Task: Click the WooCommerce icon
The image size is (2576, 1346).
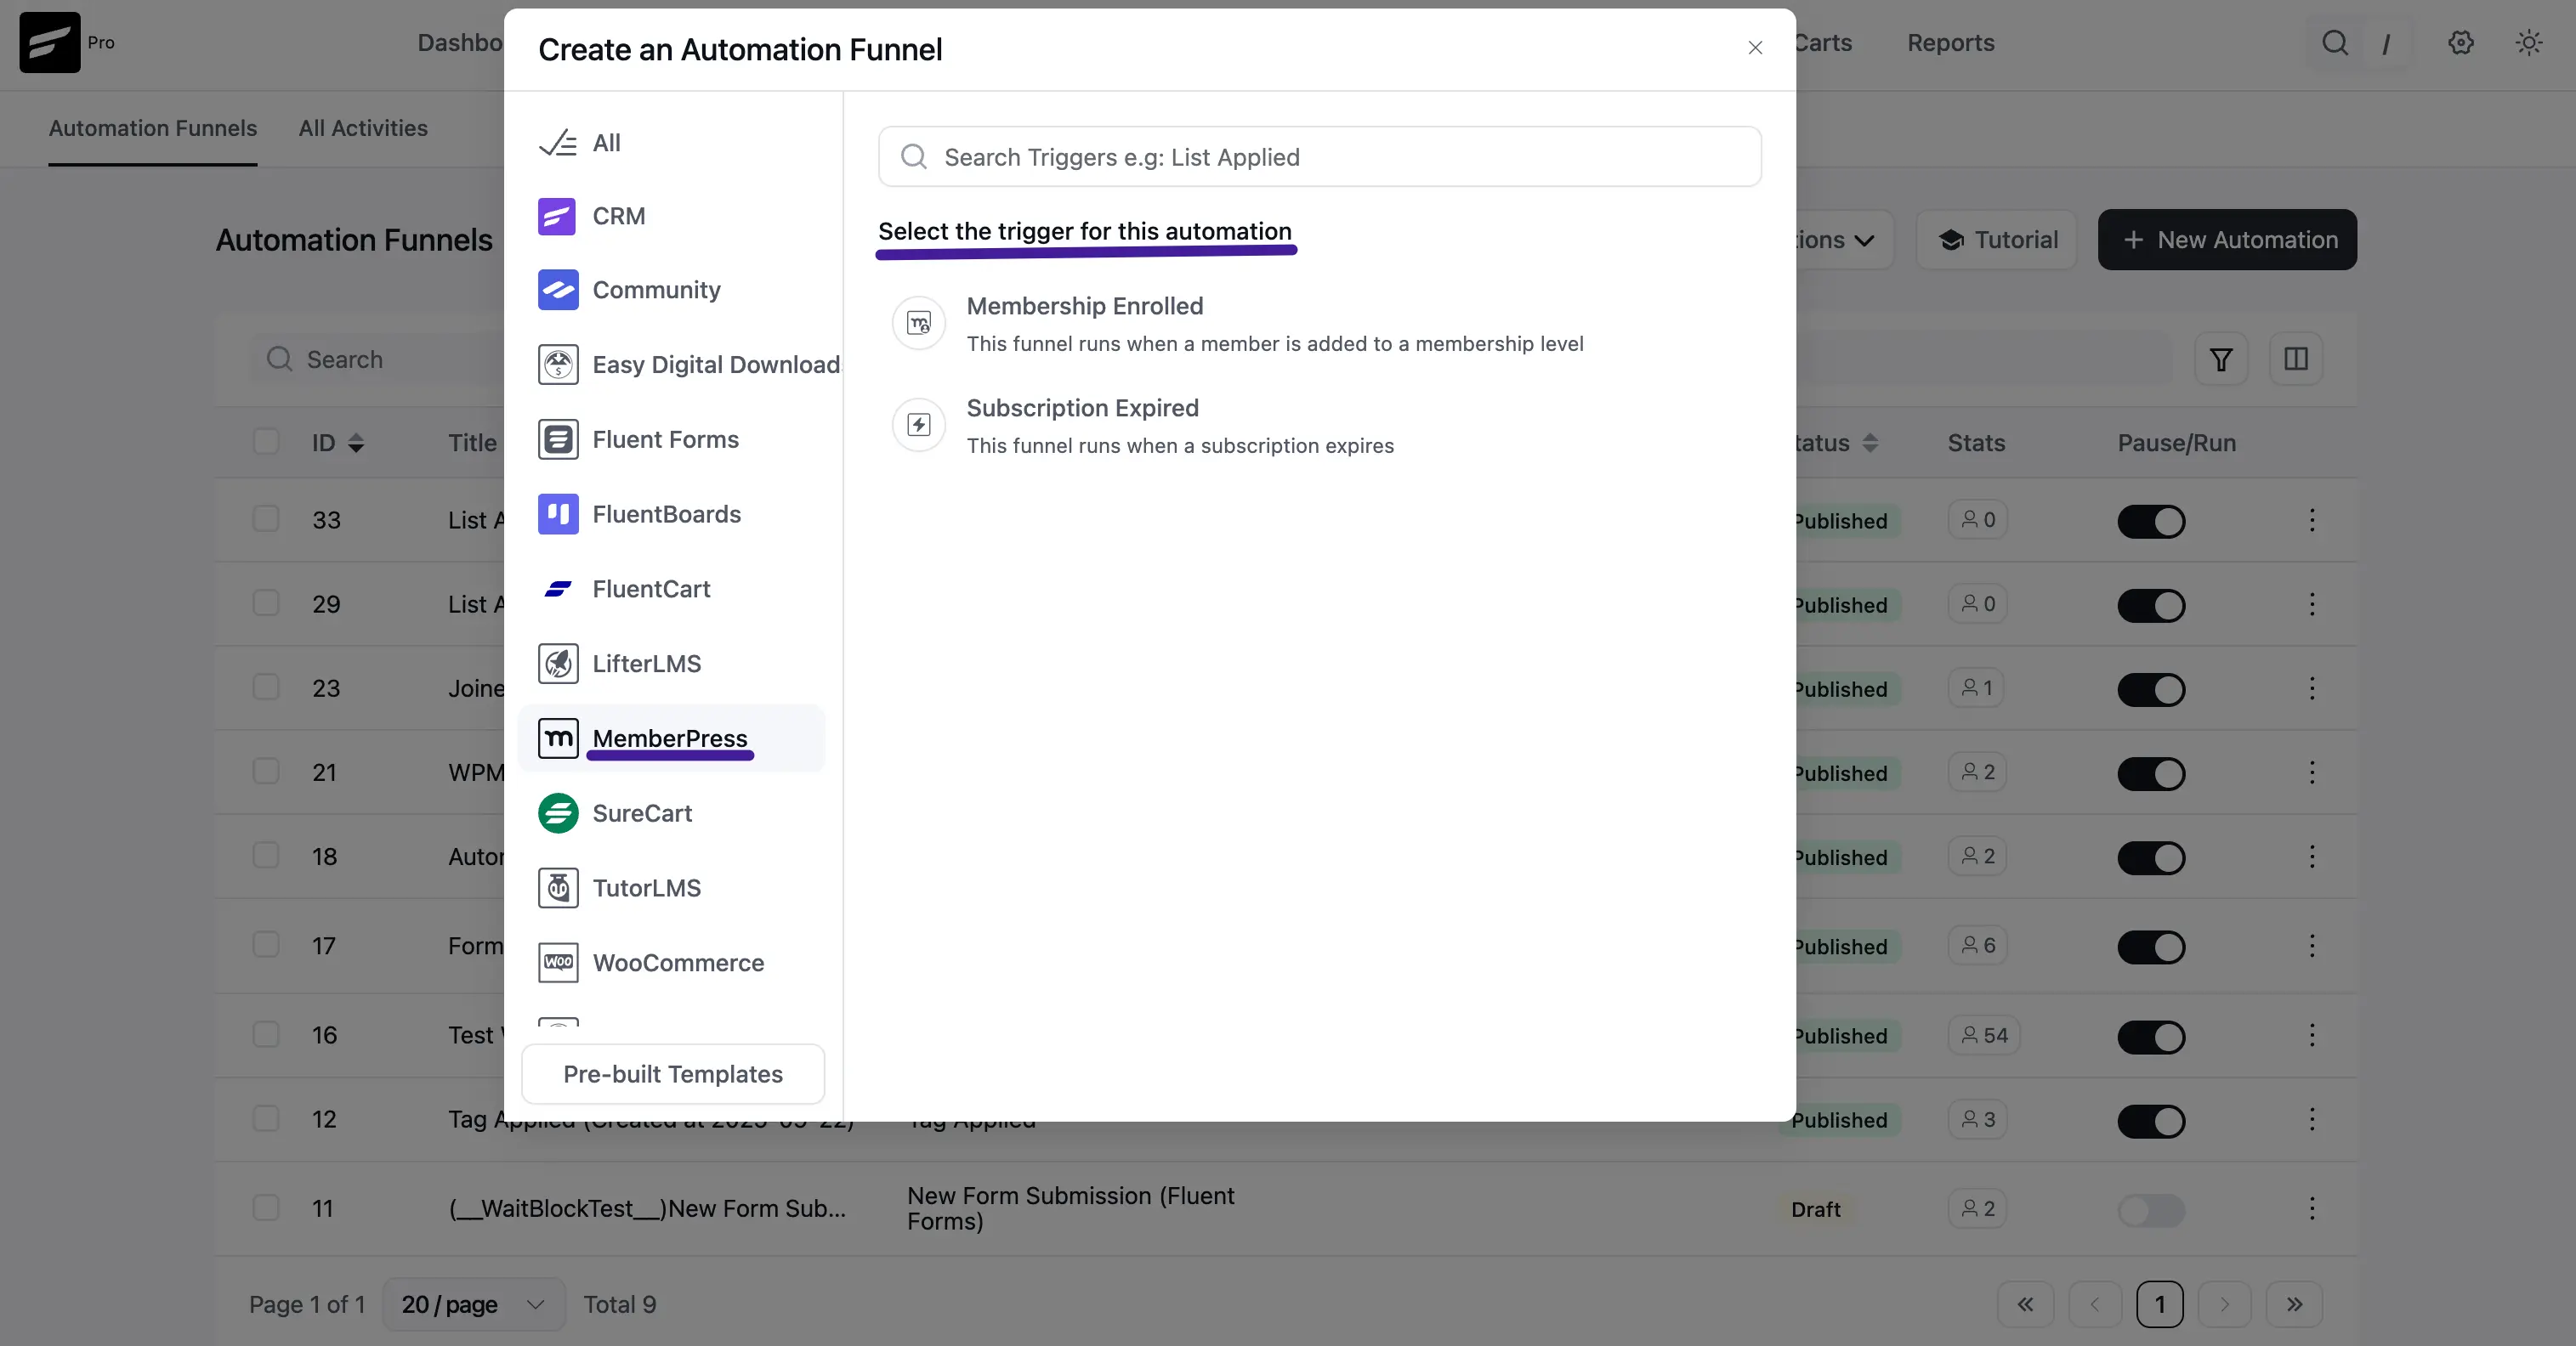Action: (x=558, y=964)
